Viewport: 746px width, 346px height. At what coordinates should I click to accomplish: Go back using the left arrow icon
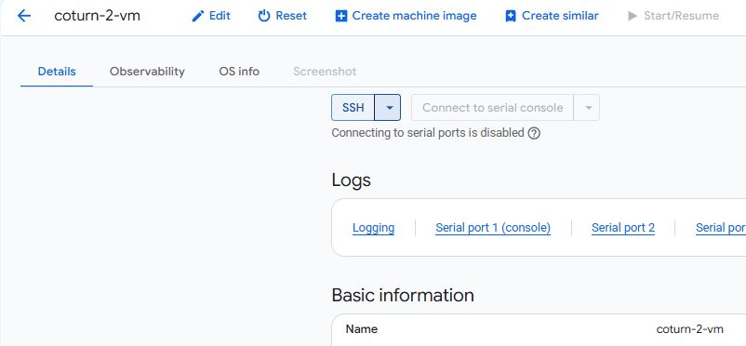coord(24,16)
